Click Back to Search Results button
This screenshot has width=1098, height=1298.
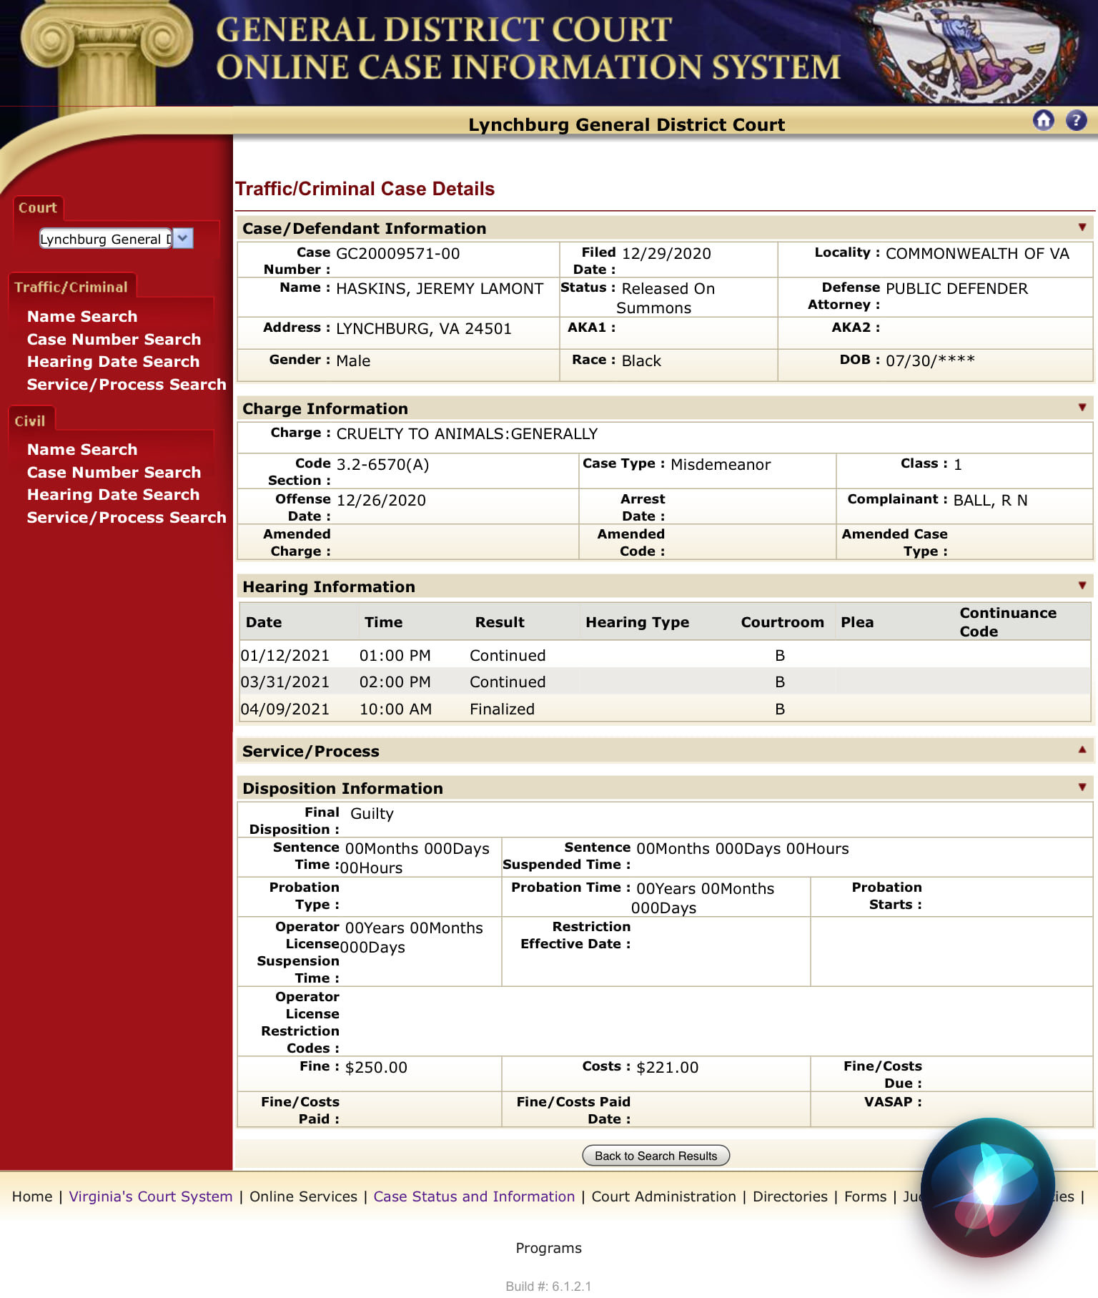(656, 1156)
